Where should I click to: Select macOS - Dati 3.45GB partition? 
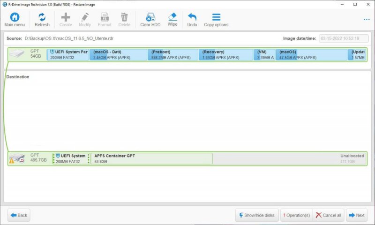(118, 55)
